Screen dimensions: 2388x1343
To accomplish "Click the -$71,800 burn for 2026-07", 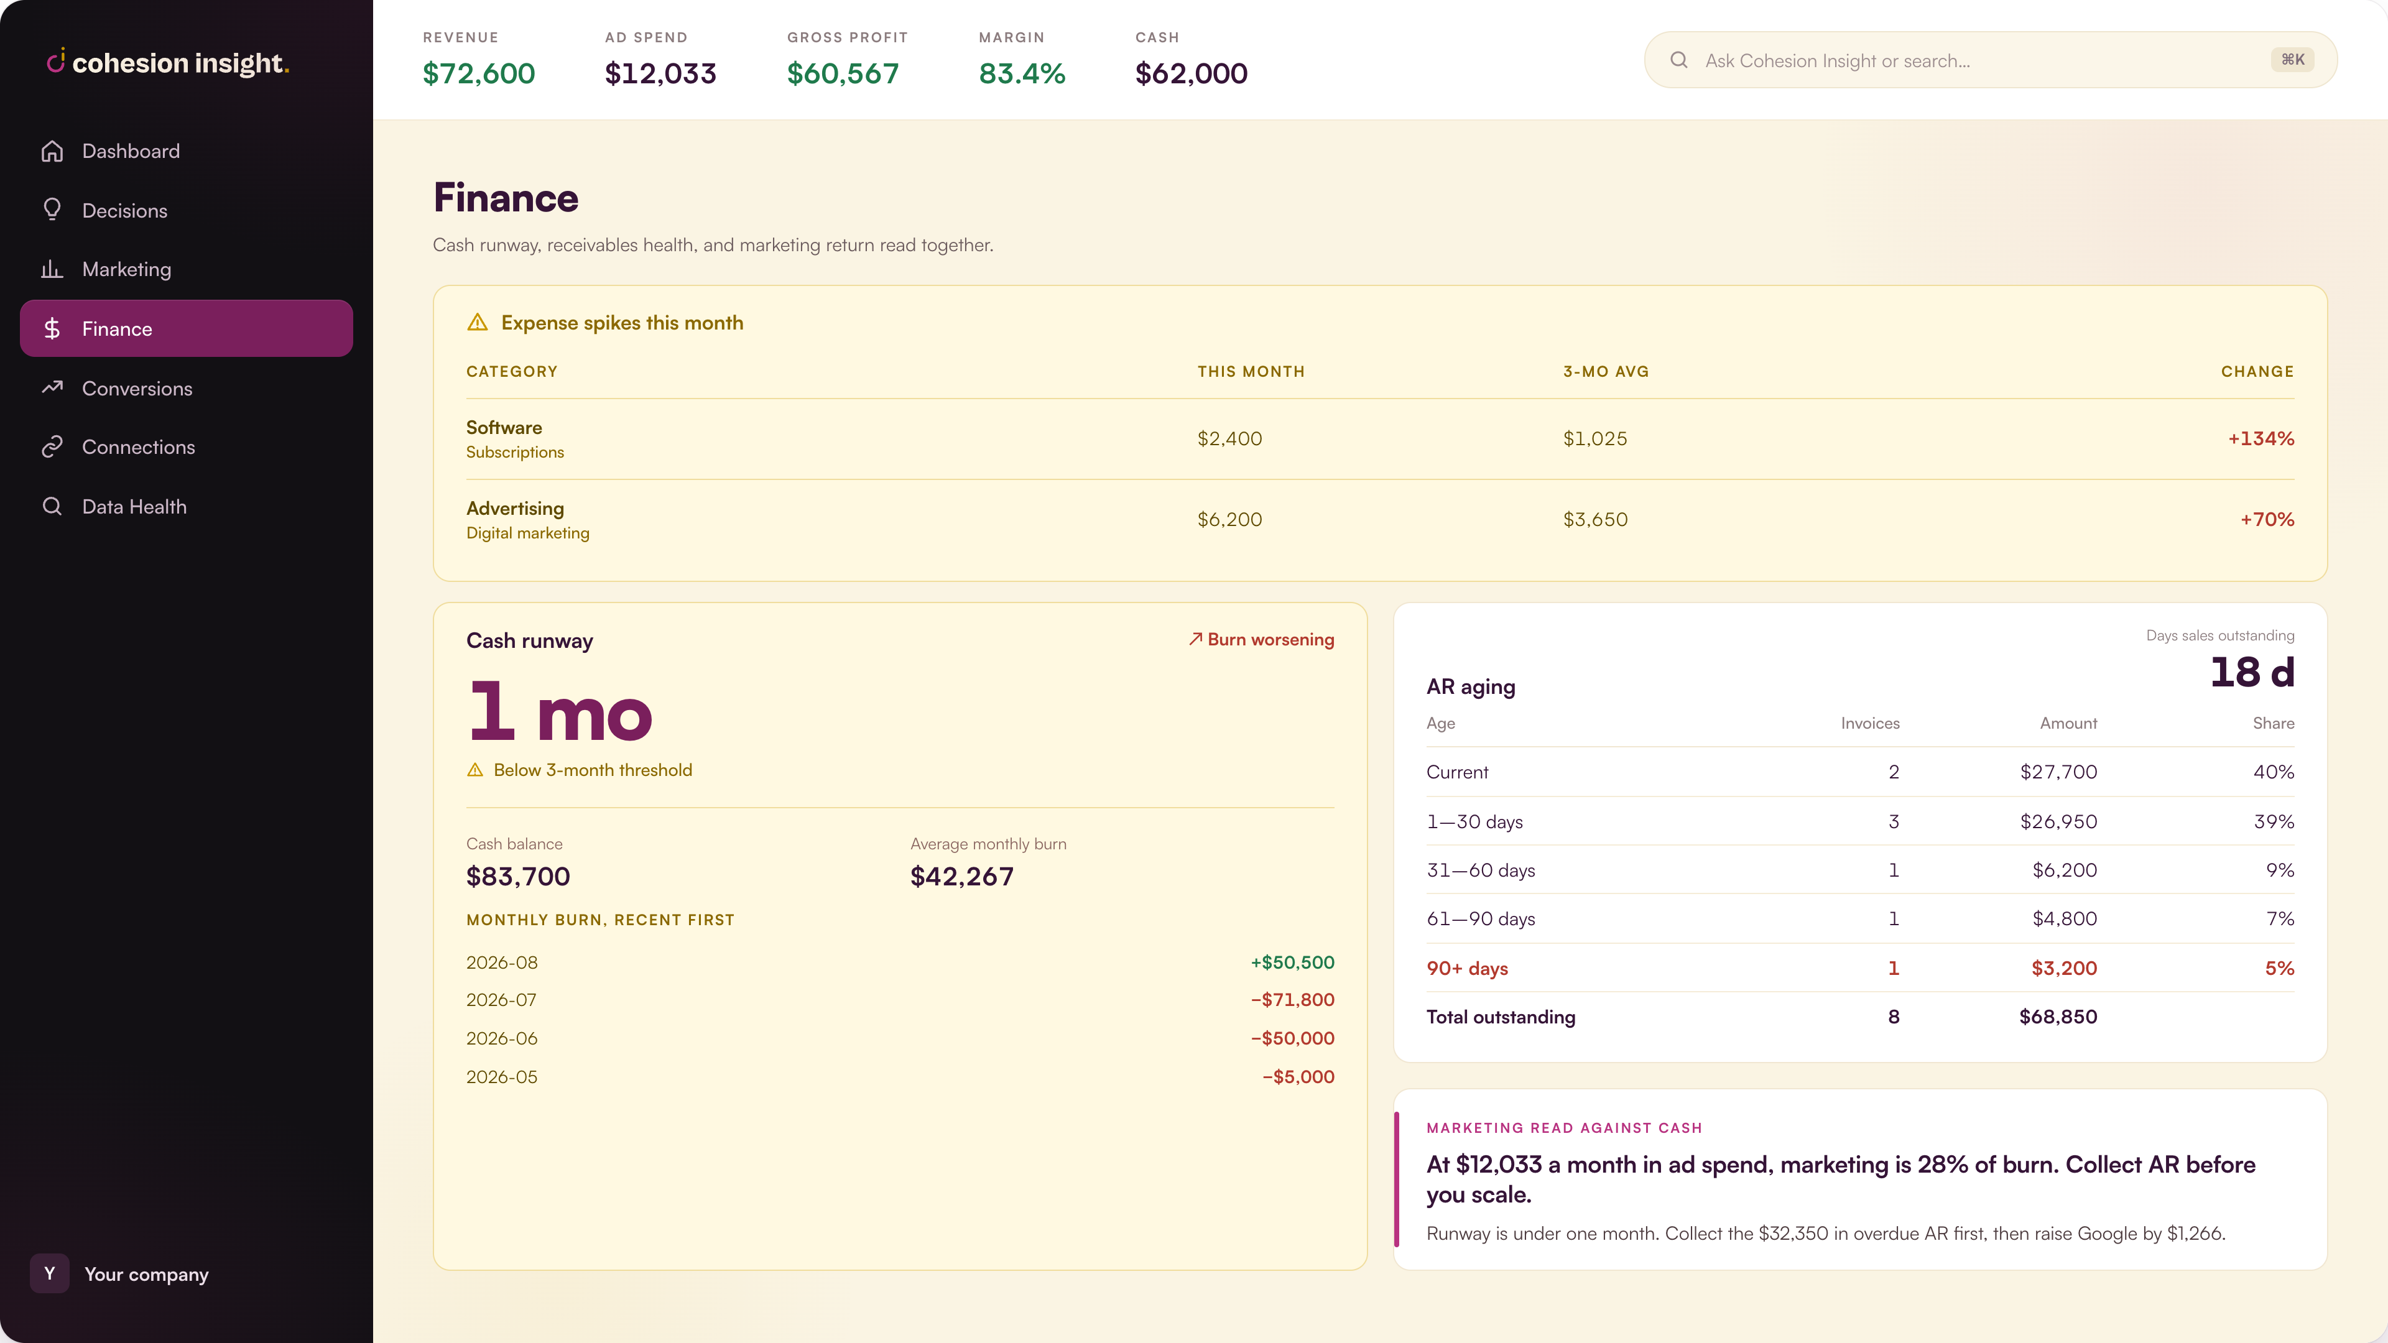I will [x=1292, y=1000].
